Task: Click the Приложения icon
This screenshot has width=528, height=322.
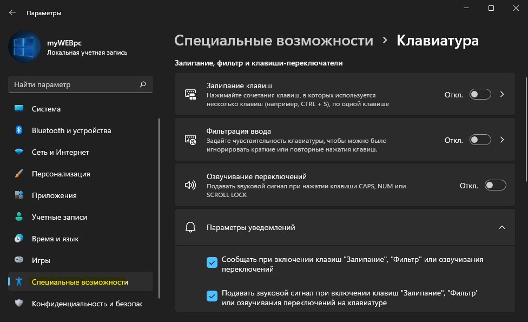Action: pyautogui.click(x=19, y=195)
